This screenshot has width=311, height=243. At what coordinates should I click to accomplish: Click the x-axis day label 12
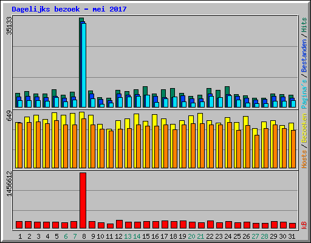click(118, 236)
